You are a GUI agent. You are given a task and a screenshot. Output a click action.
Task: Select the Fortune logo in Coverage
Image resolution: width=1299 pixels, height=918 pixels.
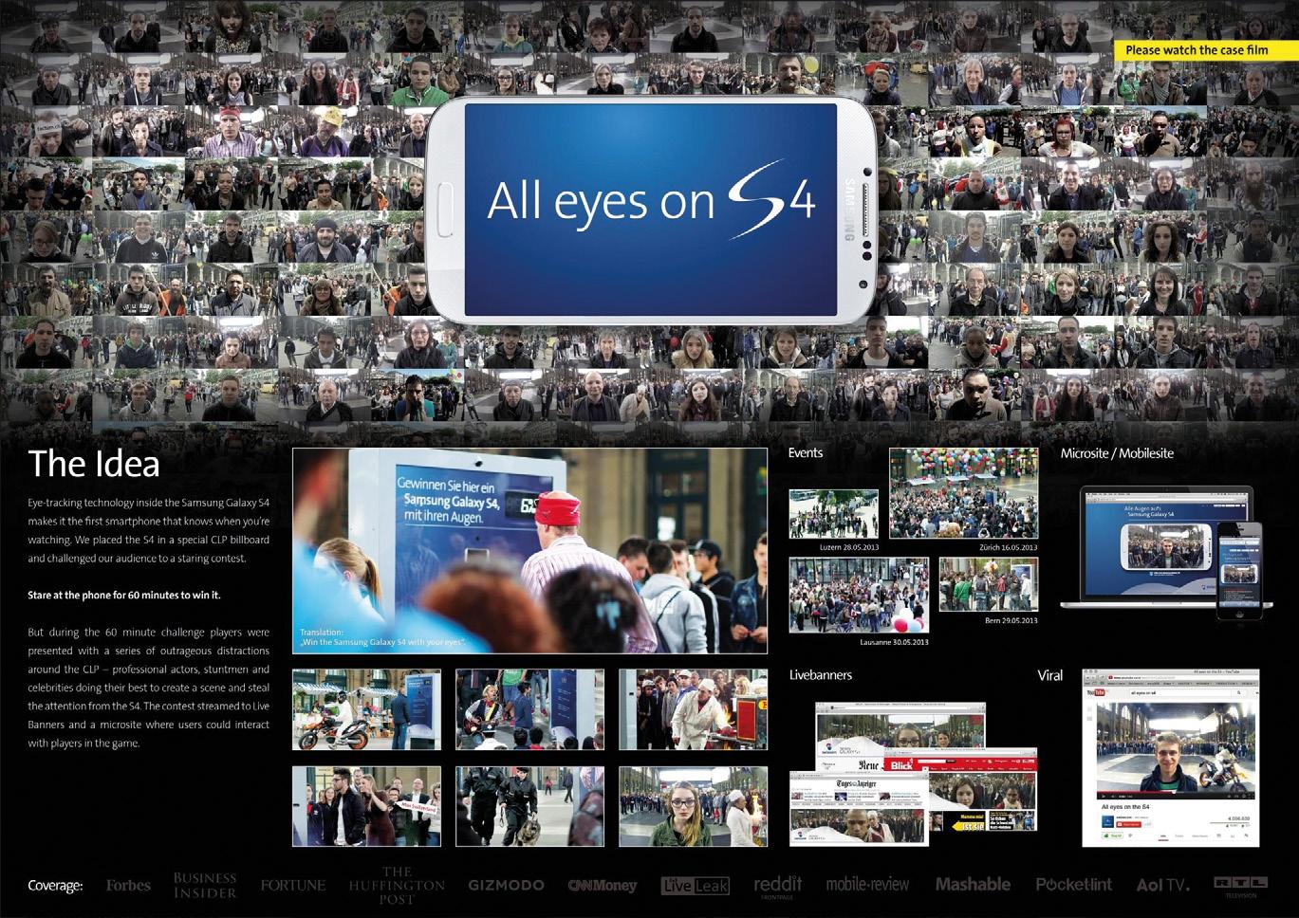coord(293,886)
